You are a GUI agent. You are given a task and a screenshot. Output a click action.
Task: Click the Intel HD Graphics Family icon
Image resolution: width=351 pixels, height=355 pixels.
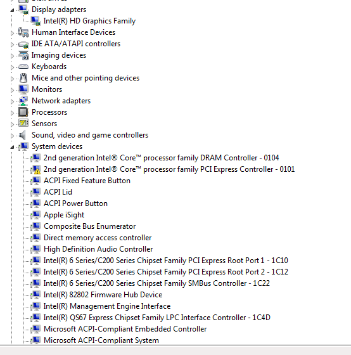(35, 21)
